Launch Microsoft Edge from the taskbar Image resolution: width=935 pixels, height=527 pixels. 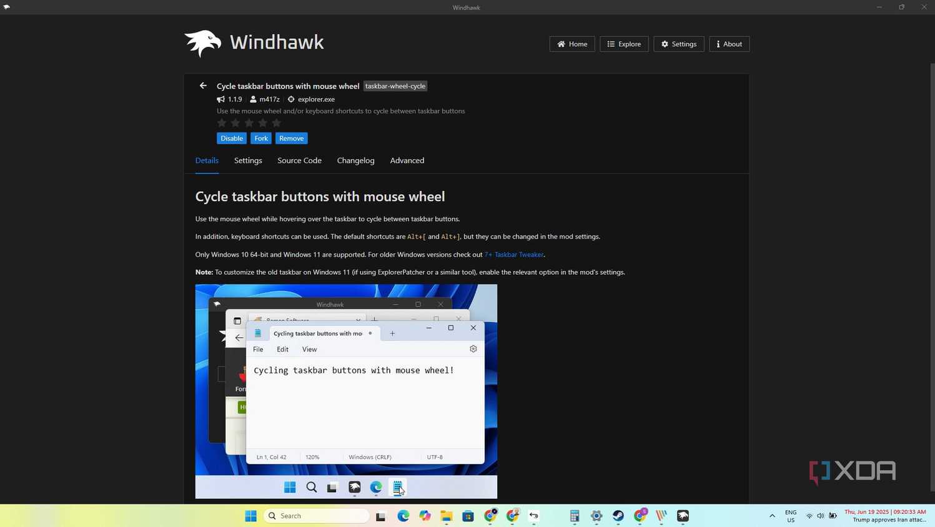click(x=403, y=516)
